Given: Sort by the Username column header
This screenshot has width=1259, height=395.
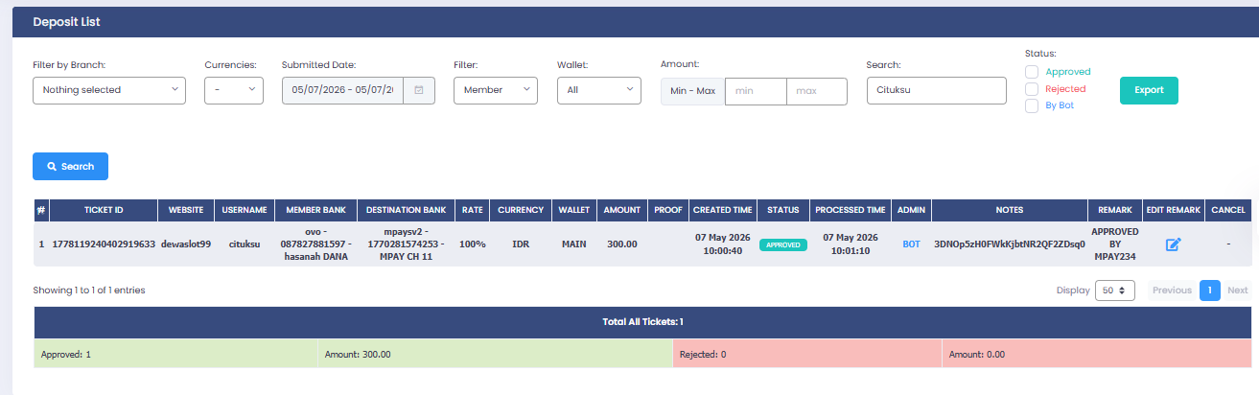Looking at the screenshot, I should click(x=245, y=210).
